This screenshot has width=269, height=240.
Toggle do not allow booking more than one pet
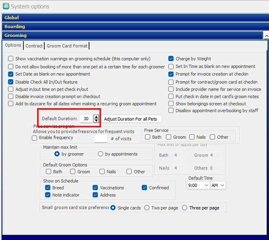pyautogui.click(x=11, y=66)
